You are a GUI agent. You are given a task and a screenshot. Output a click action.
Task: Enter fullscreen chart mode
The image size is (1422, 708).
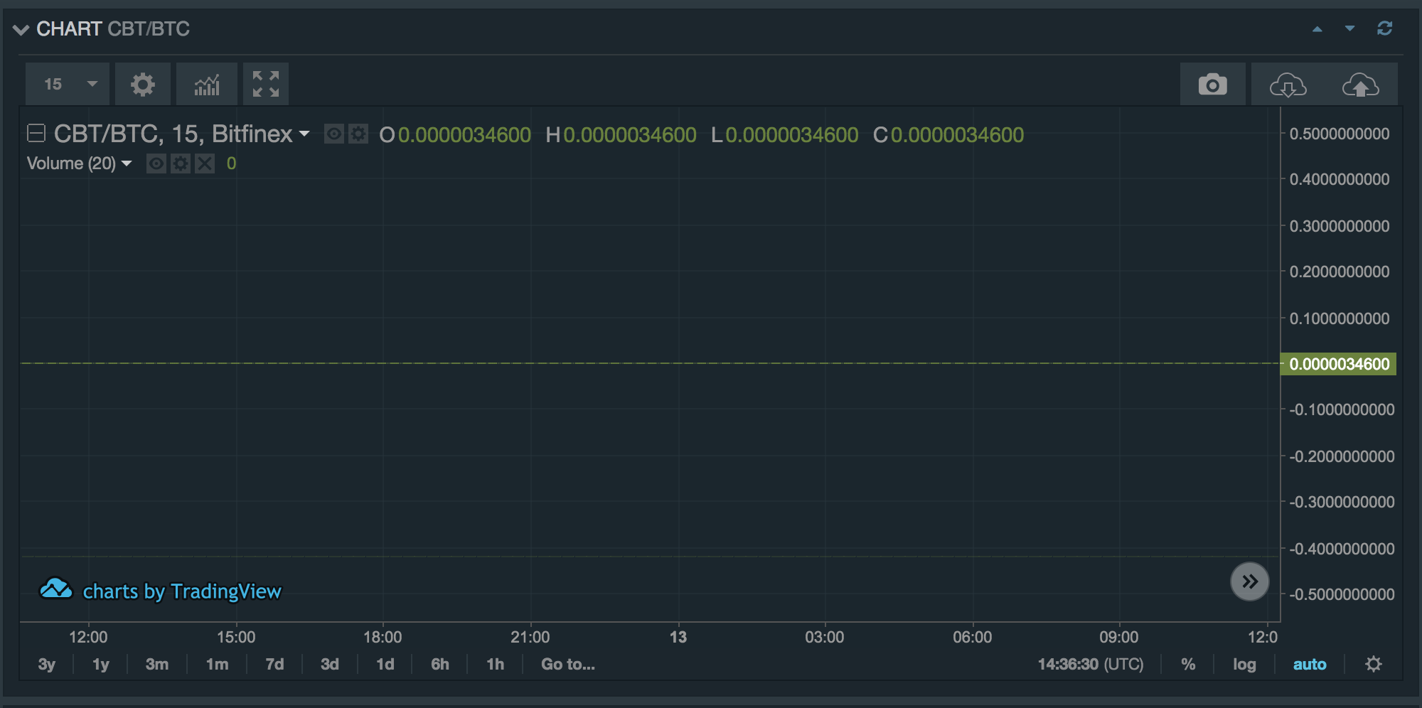pos(265,83)
